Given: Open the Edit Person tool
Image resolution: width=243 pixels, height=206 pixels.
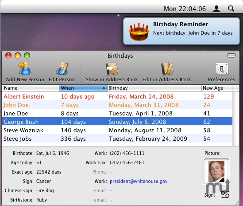Looking at the screenshot, I should point(62,68).
